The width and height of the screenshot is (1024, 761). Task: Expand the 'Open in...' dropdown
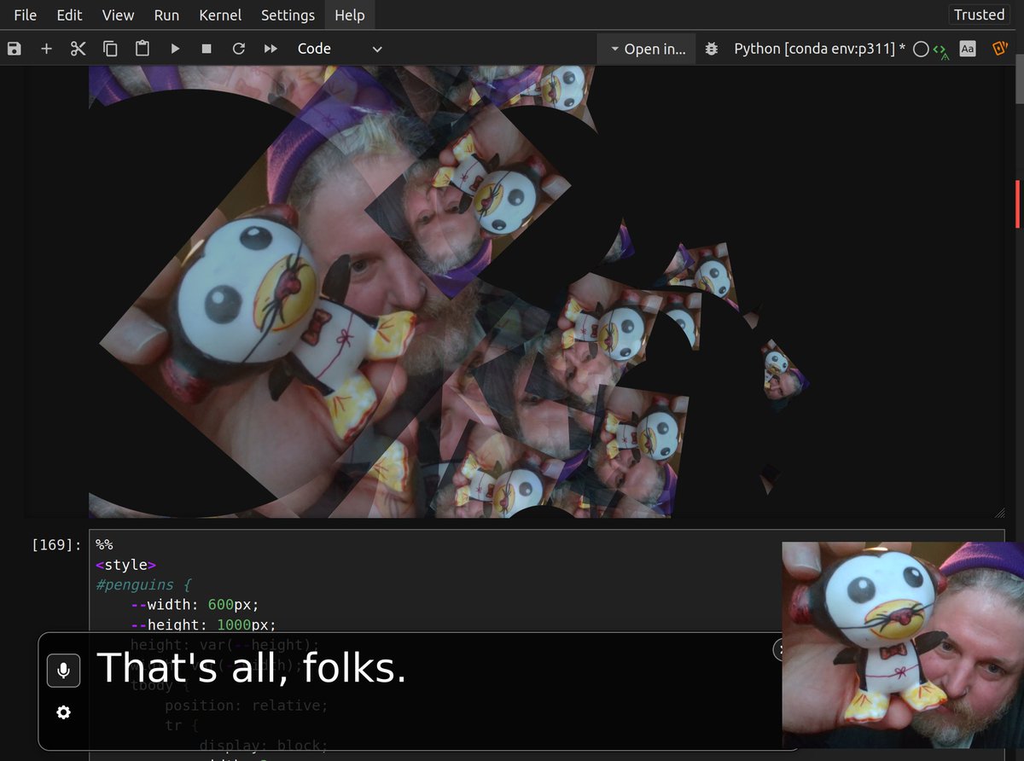(x=647, y=49)
